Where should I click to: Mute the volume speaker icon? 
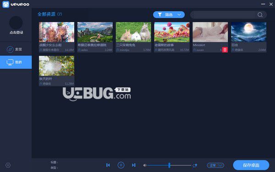click(145, 165)
